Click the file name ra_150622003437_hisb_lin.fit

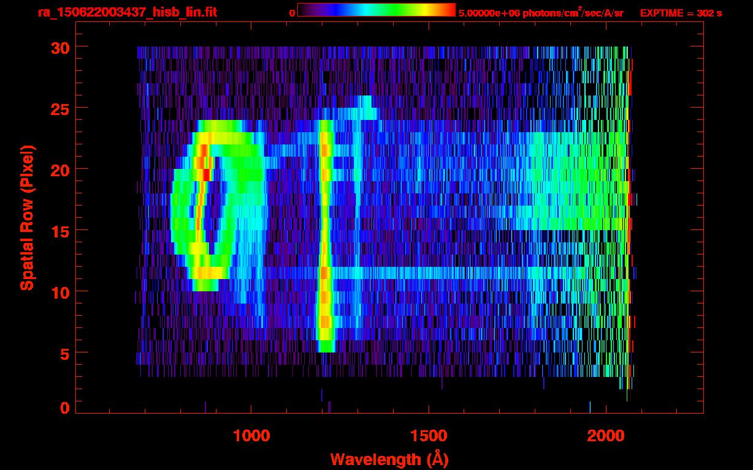pyautogui.click(x=127, y=12)
